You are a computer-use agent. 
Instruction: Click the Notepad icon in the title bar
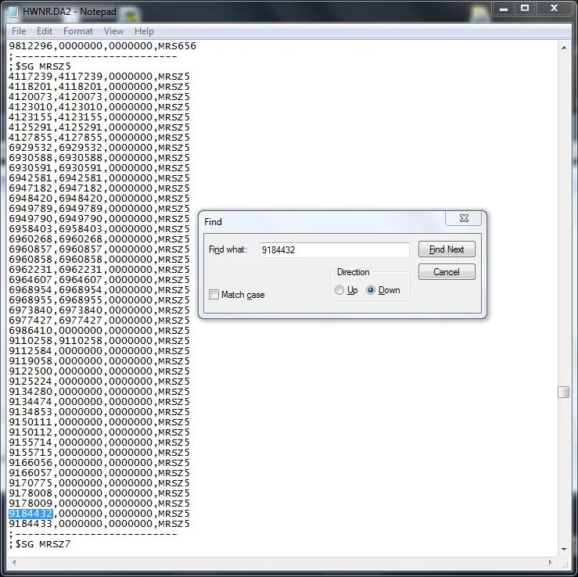pyautogui.click(x=13, y=9)
